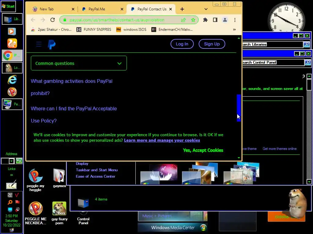Open the 'peggle my heggle' desktop icon
The image size is (313, 234).
[35, 180]
